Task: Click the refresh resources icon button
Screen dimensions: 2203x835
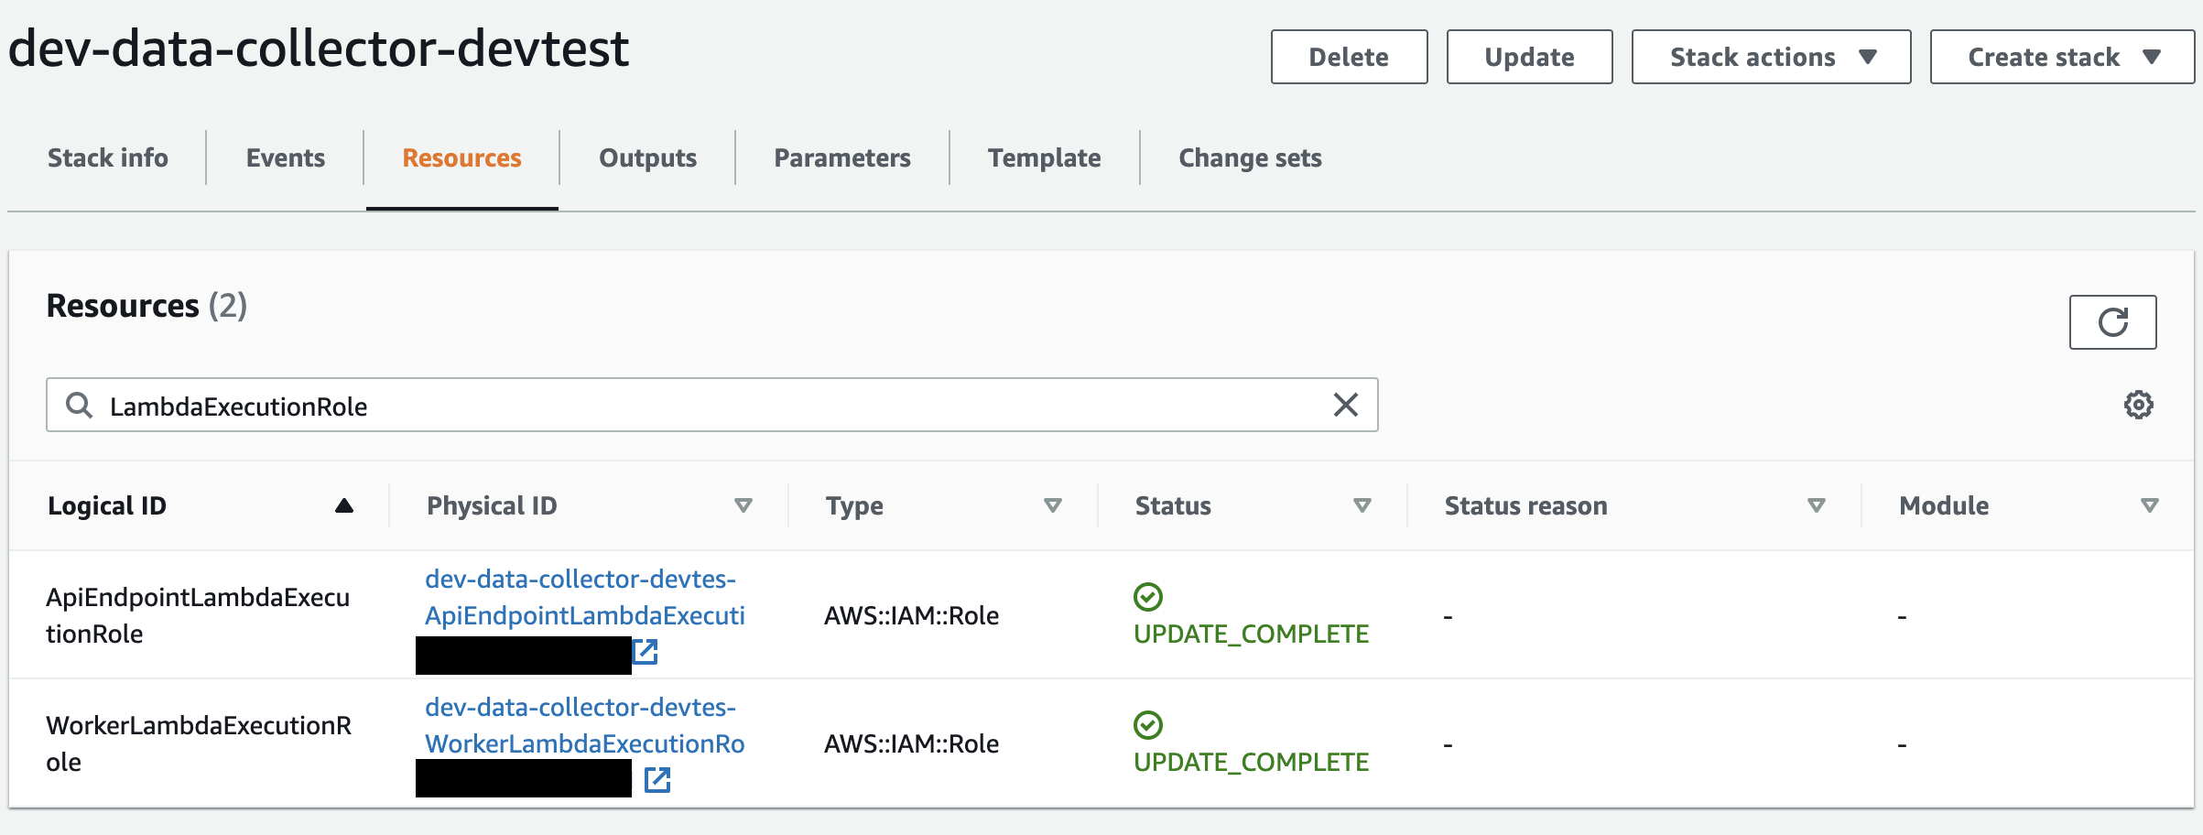Action: (2112, 322)
